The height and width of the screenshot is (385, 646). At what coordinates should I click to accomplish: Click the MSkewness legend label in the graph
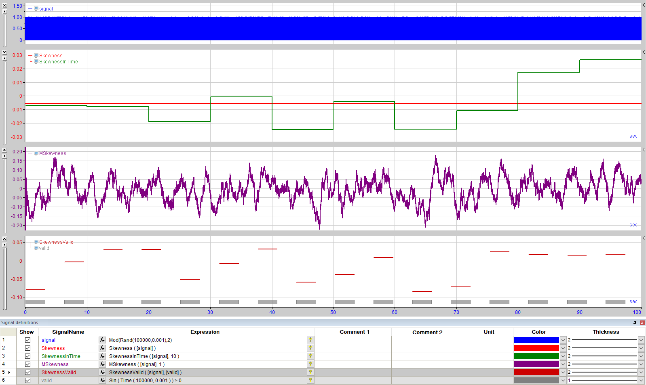53,153
